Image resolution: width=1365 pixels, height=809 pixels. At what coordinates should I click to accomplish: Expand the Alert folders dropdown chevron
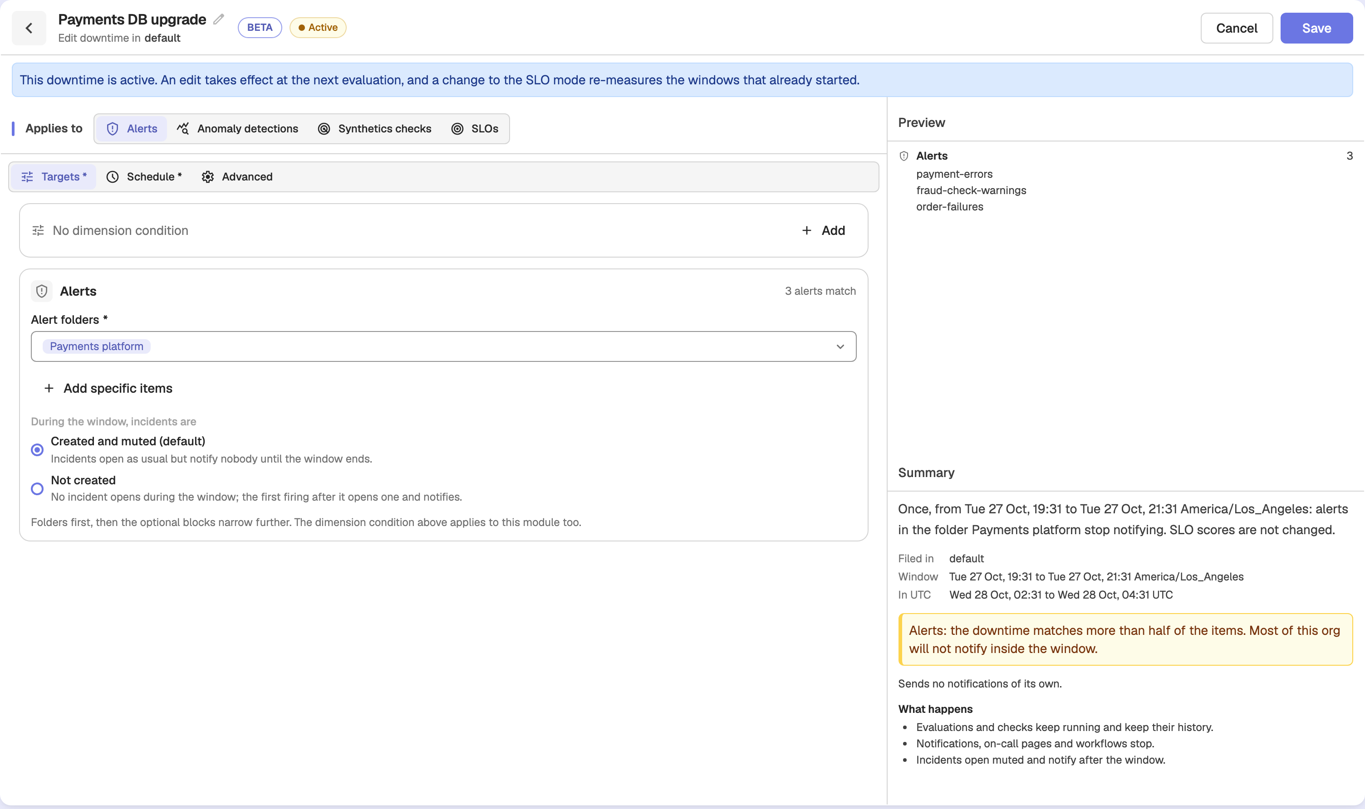[840, 347]
